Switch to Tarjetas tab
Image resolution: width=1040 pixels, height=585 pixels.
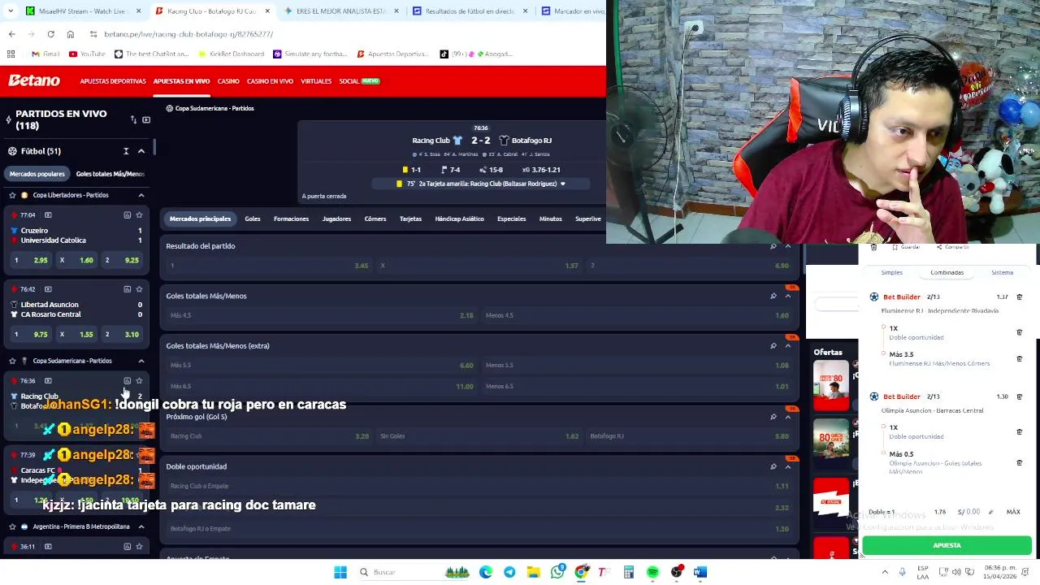[410, 219]
